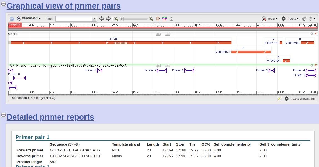The image size is (319, 167).
Task: Pan left with the left arrow icon
Action: (101, 19)
